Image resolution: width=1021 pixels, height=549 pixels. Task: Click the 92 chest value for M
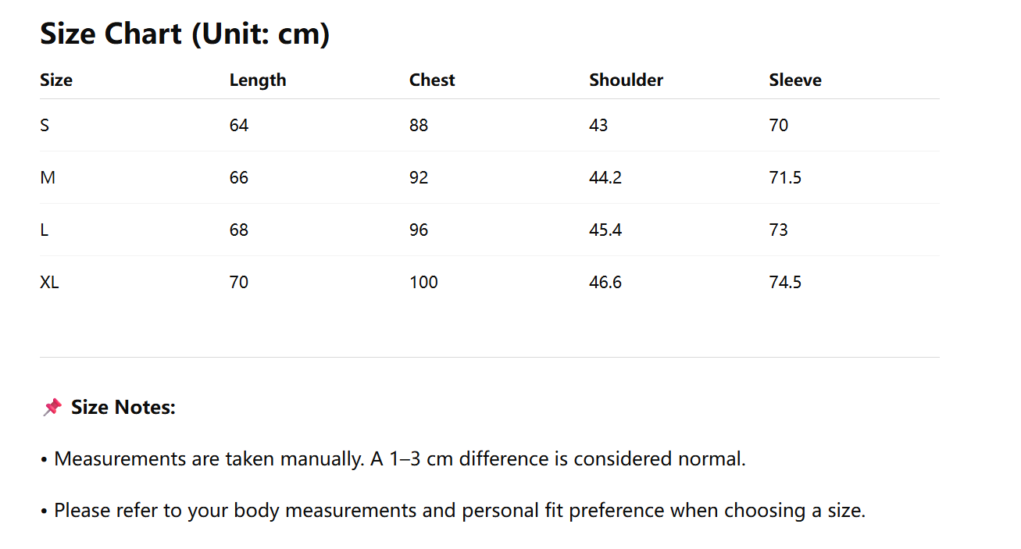point(419,177)
